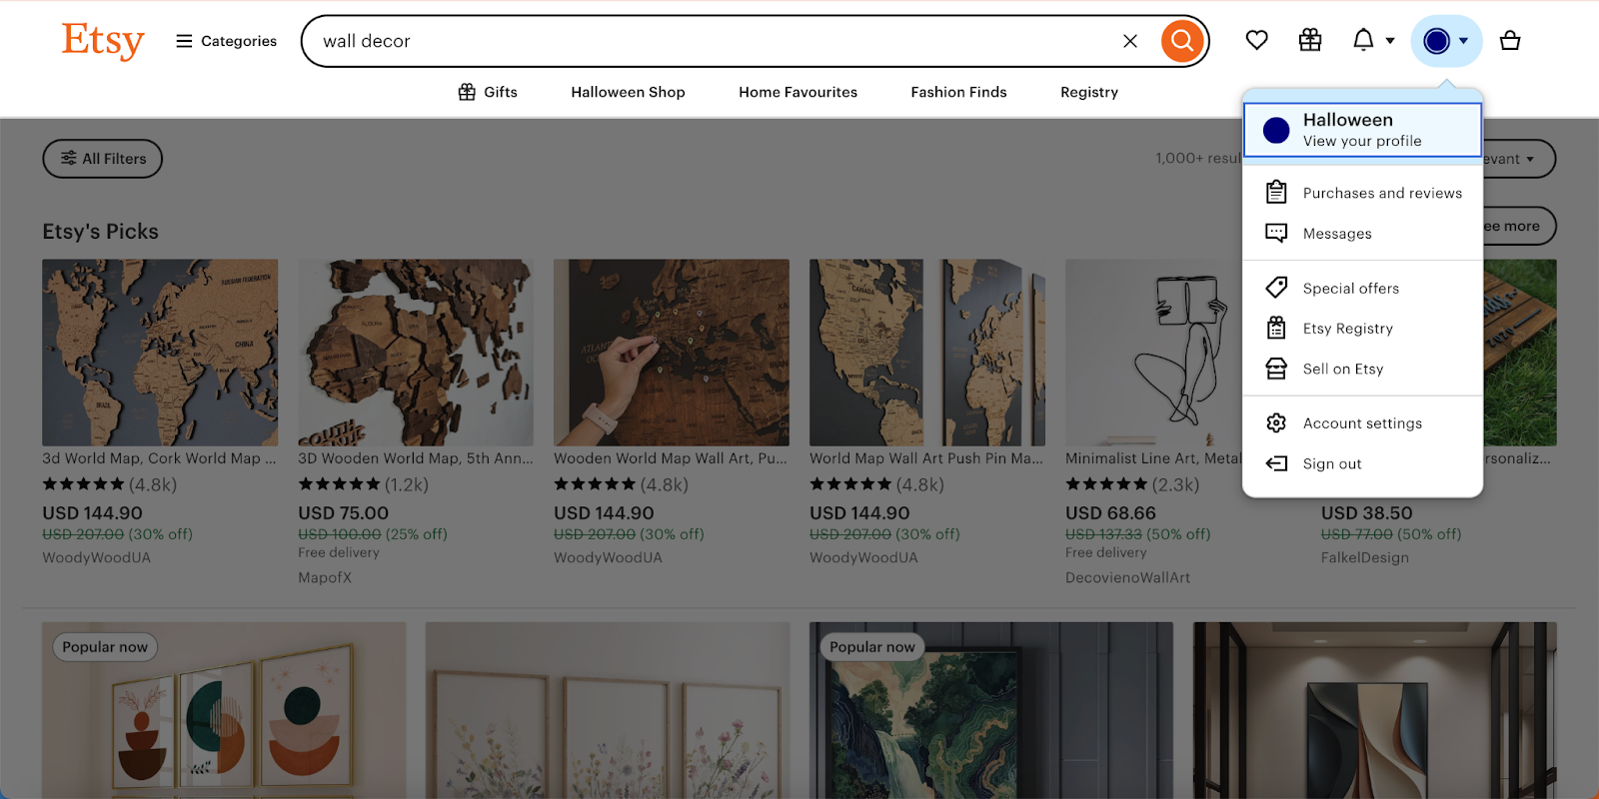Screen dimensions: 1599x799
Task: Open Minimalist Line Art Metal listing title
Action: [1153, 458]
